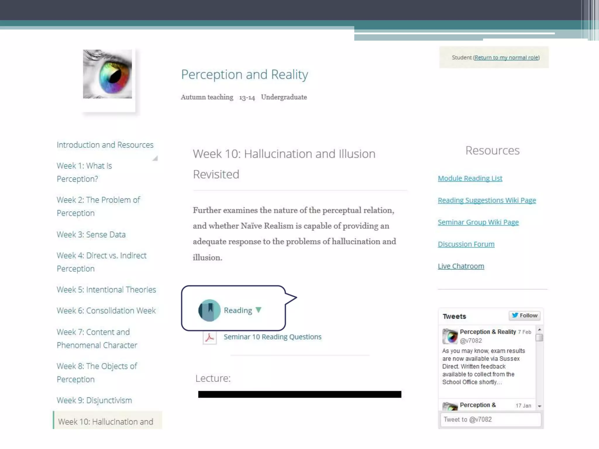The width and height of the screenshot is (599, 449).
Task: Click the module eye image thumbnail
Action: click(x=107, y=74)
